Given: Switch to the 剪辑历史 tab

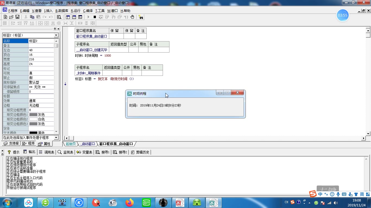Looking at the screenshot, I should coord(140,152).
